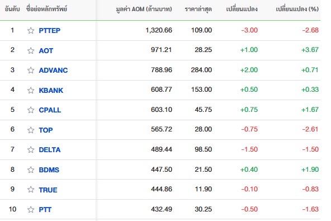Open ADVANC stock details
This screenshot has height=221, width=331.
point(53,70)
